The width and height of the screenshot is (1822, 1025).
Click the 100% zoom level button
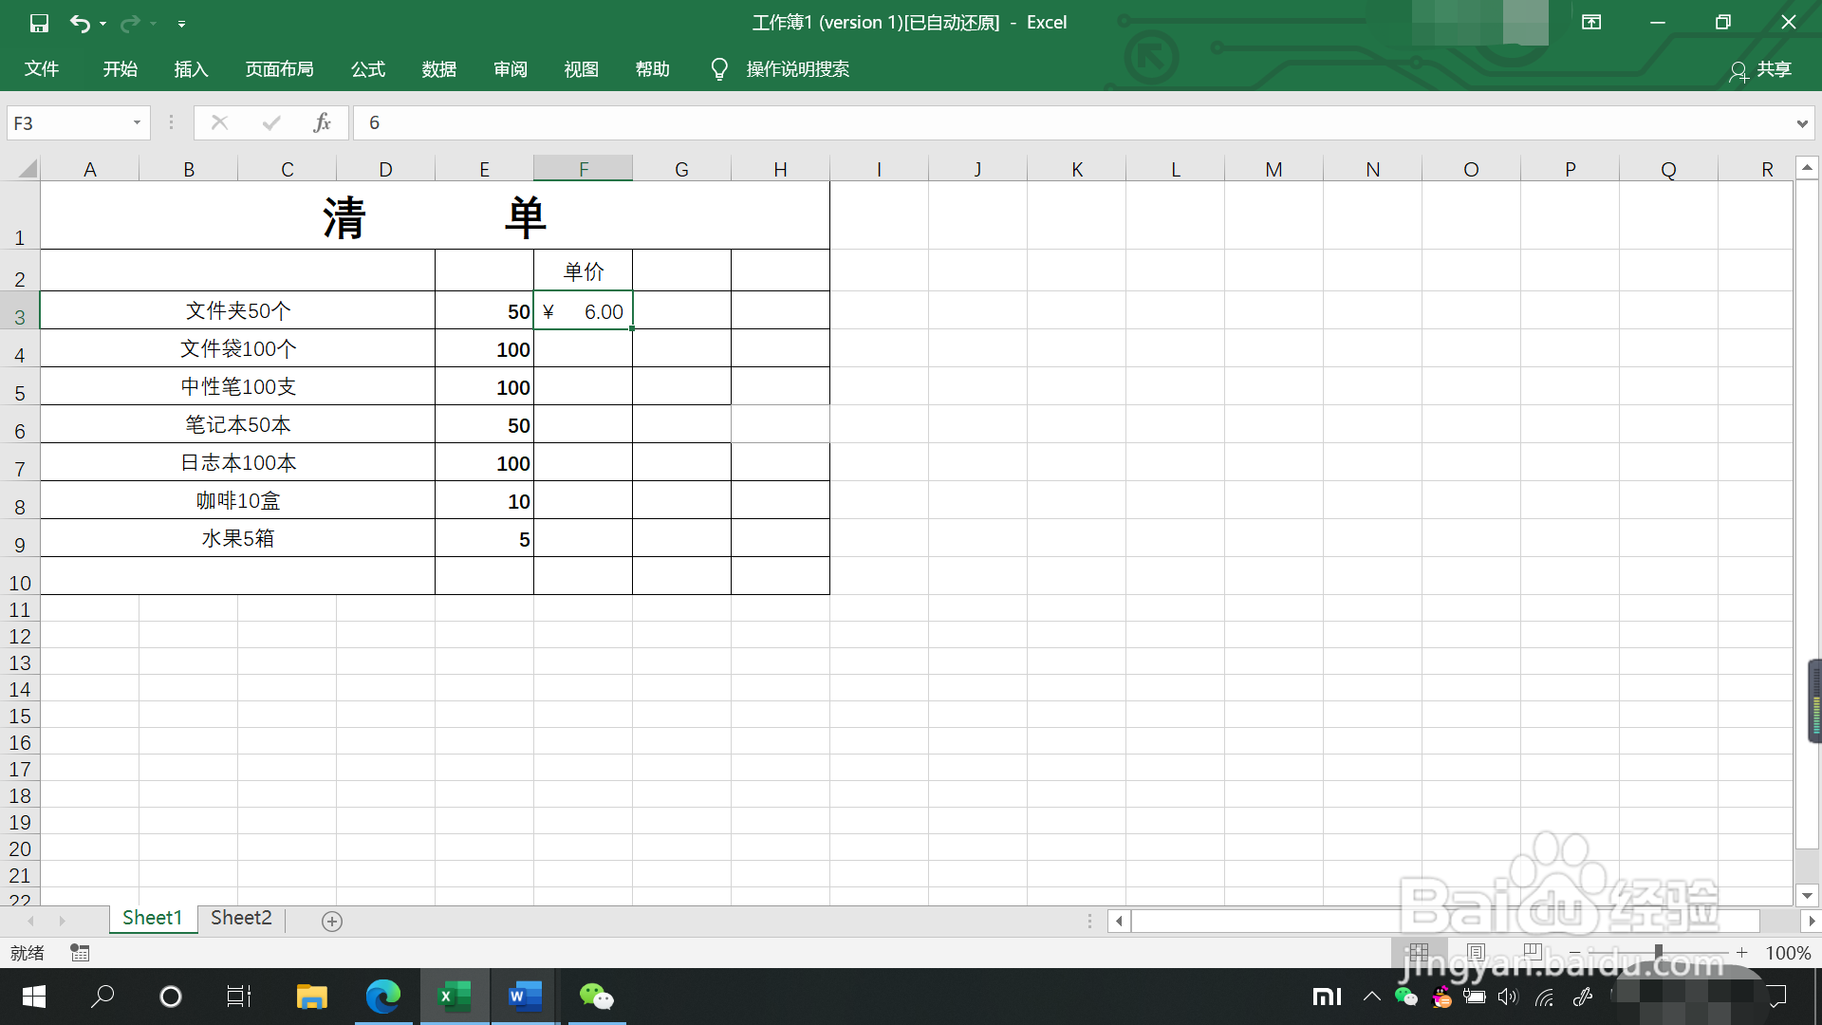click(x=1788, y=953)
